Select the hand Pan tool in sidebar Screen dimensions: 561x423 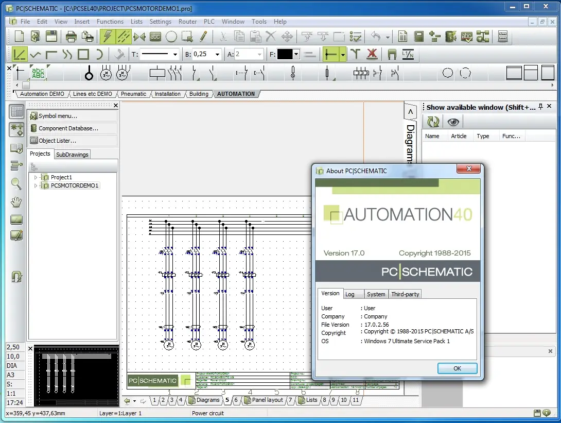pos(16,201)
